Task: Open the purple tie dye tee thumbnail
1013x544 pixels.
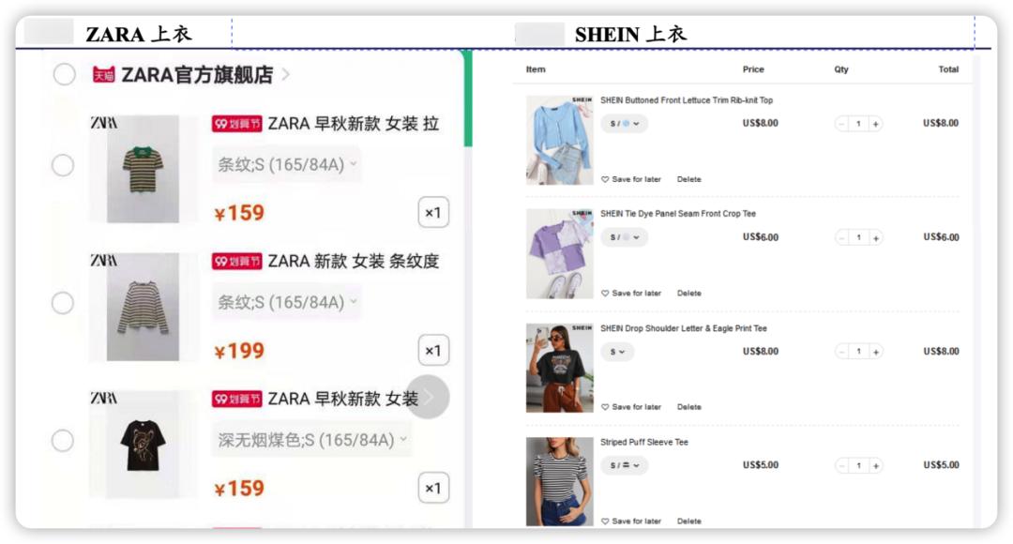Action: 559,254
